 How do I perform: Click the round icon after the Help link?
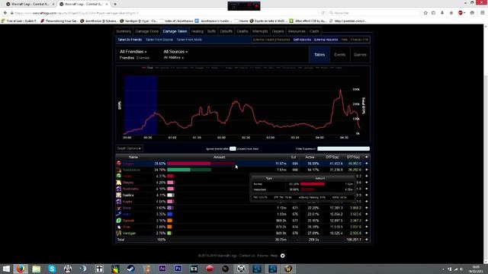pos(283,256)
